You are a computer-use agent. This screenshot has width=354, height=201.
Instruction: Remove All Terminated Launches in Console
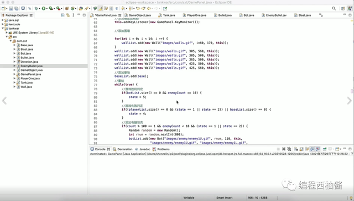[289, 149]
